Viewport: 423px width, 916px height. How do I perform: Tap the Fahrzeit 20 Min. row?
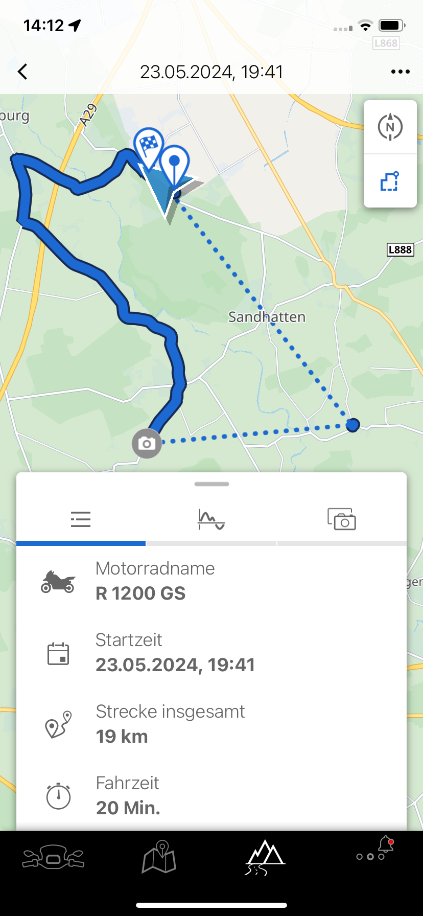tap(212, 796)
